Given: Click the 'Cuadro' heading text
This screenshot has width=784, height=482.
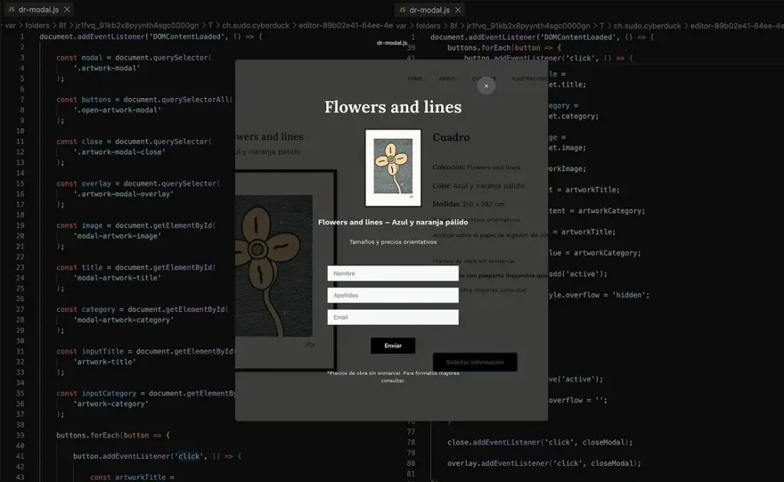Looking at the screenshot, I should 451,137.
